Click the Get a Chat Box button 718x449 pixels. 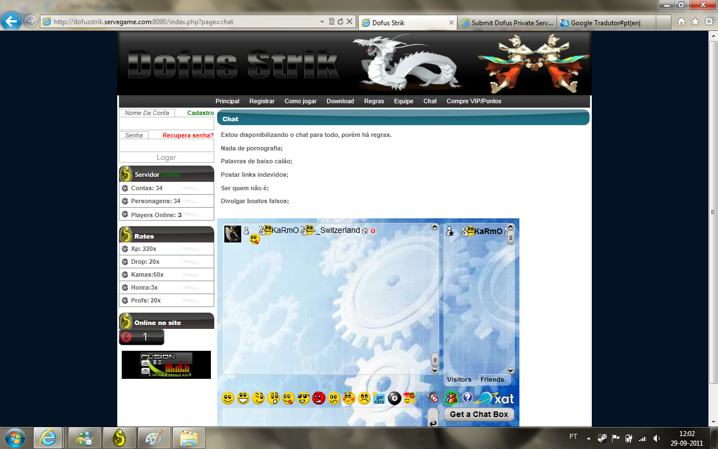479,414
